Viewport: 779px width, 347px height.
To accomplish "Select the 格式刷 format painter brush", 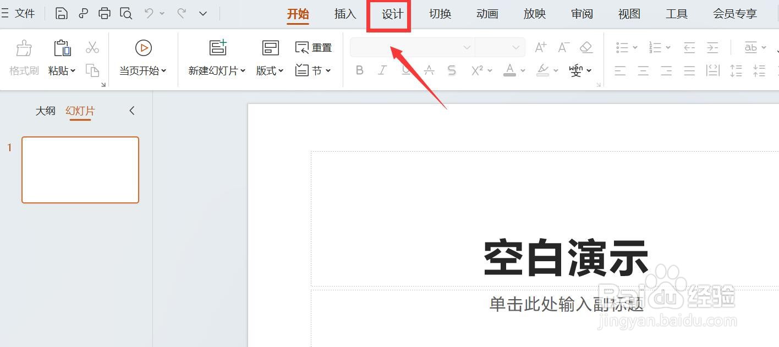I will (24, 48).
